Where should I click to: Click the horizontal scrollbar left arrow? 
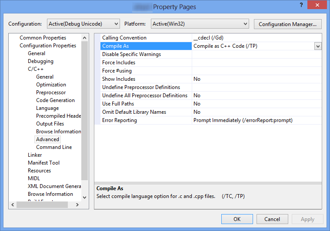pyautogui.click(x=13, y=205)
